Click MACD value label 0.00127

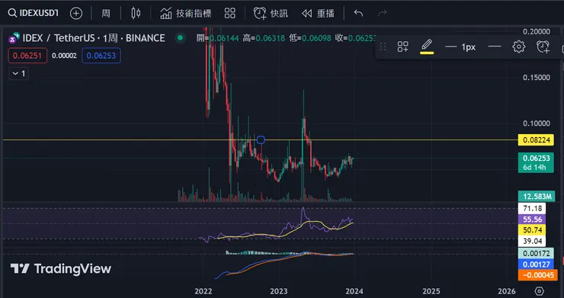click(x=536, y=264)
